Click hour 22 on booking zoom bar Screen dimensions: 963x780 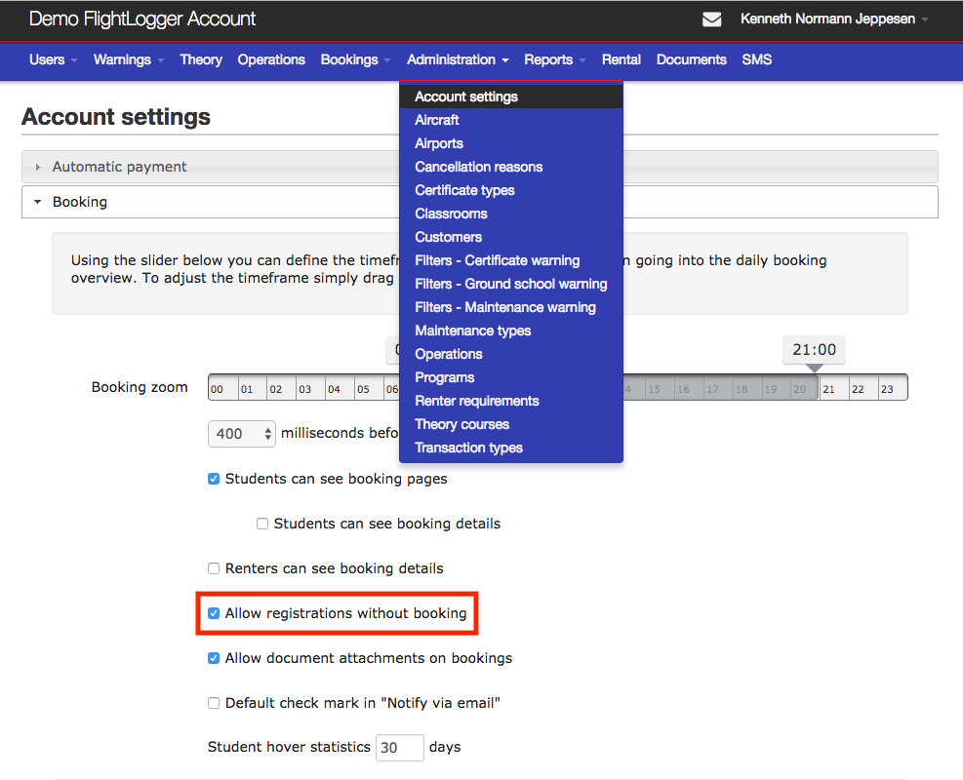(x=863, y=388)
